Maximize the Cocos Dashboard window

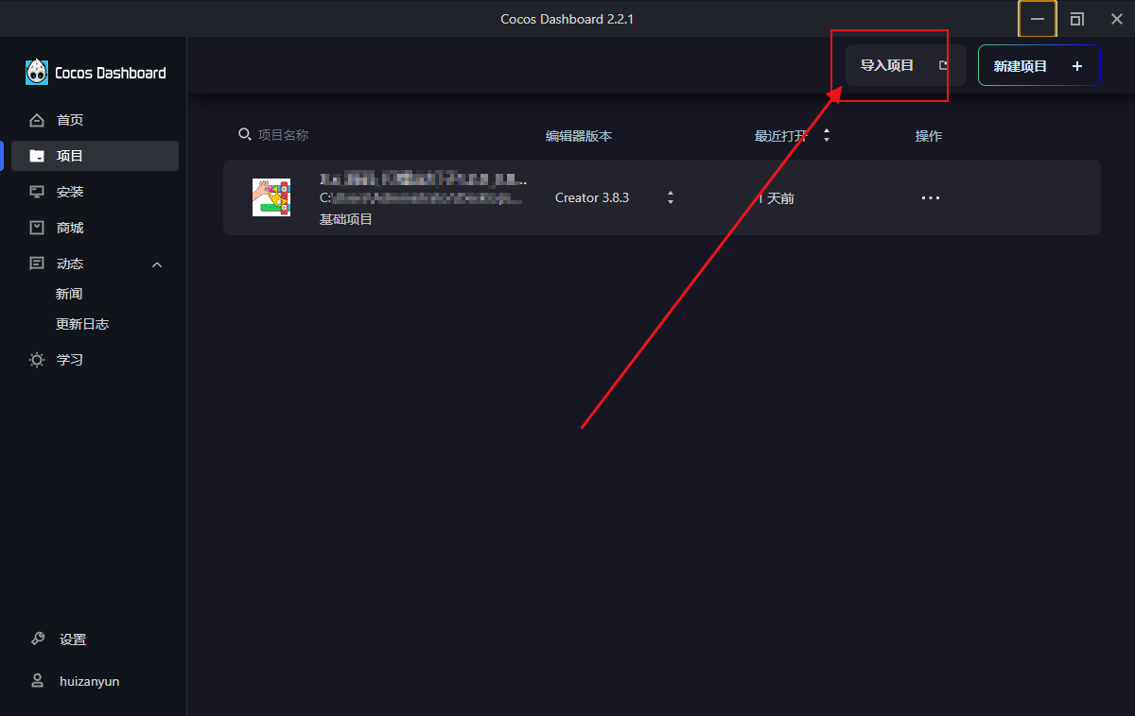1077,19
